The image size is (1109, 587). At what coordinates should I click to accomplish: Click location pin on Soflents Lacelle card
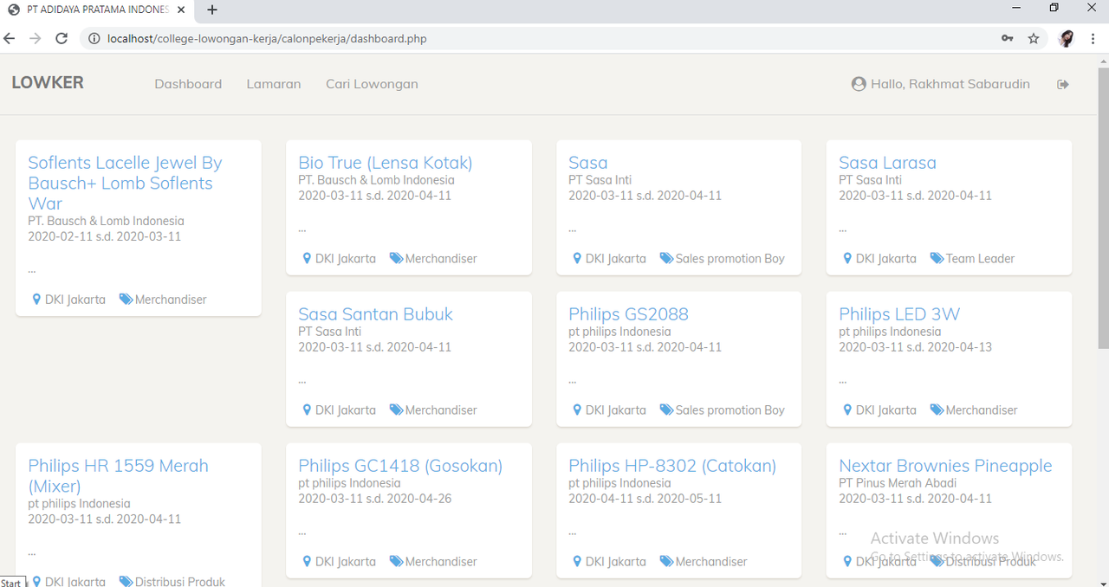pos(36,299)
